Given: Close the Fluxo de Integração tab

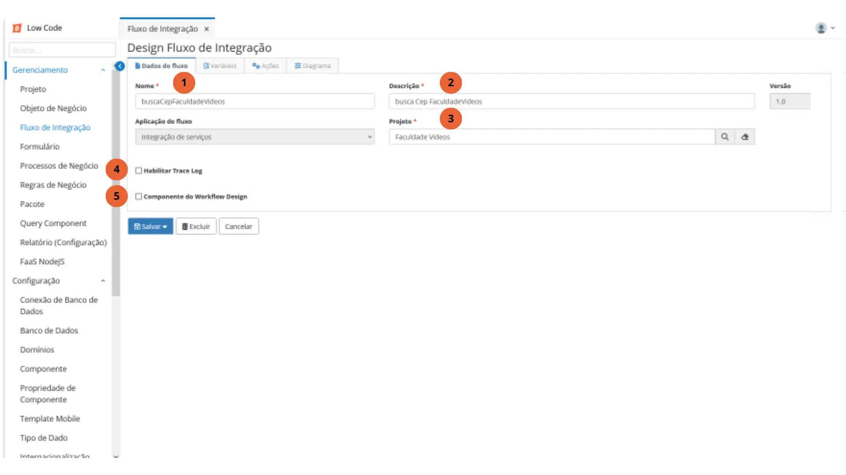Looking at the screenshot, I should click(206, 29).
